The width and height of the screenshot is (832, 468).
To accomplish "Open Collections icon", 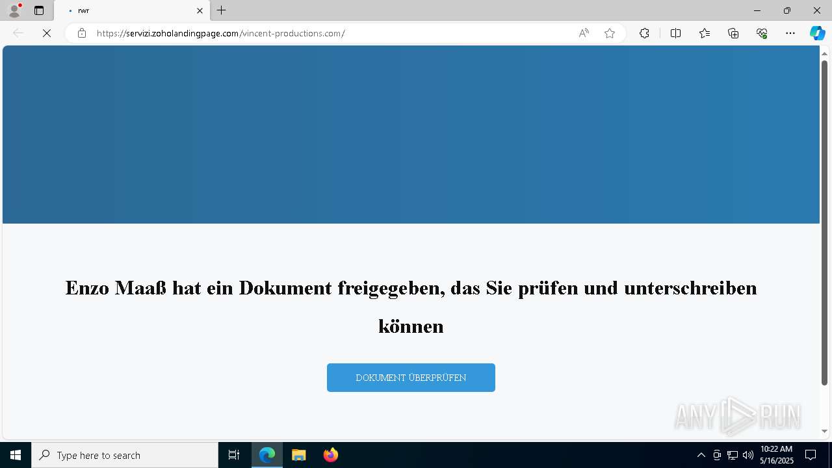I will (733, 33).
